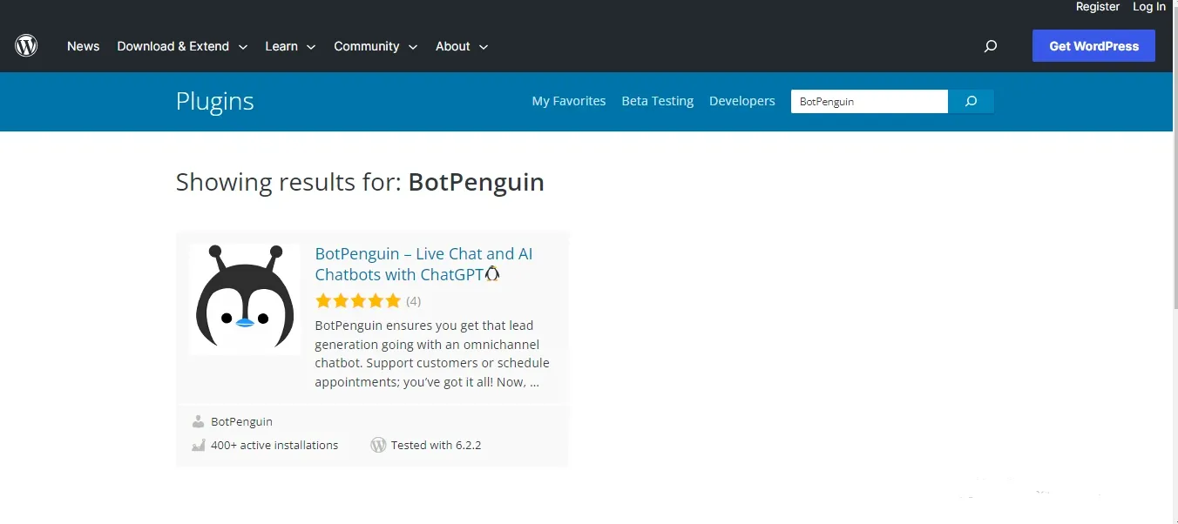Click the active installations chart icon

198,445
